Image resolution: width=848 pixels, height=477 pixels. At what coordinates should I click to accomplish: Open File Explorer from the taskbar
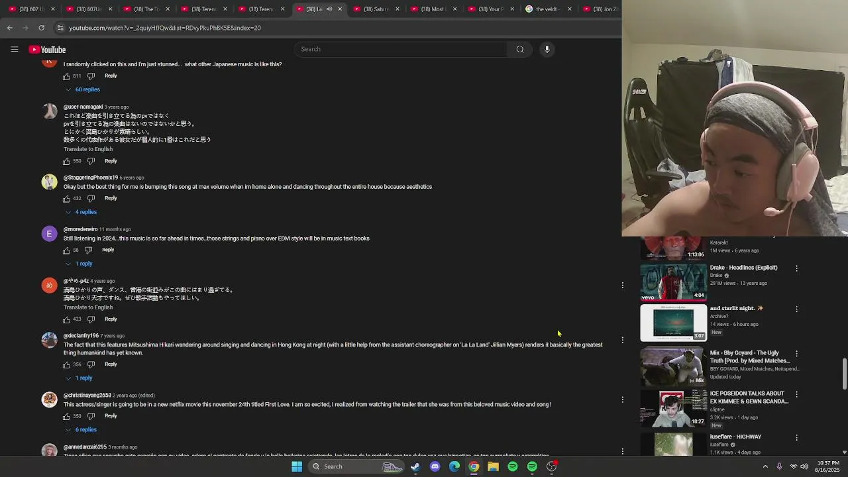pyautogui.click(x=493, y=466)
